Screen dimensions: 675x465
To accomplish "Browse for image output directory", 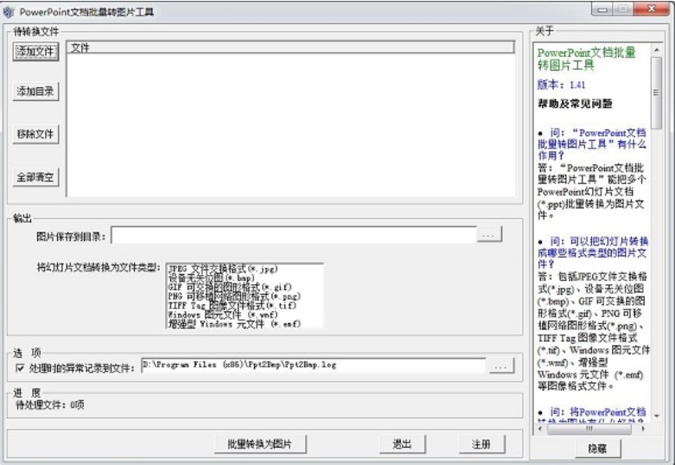I will (489, 234).
